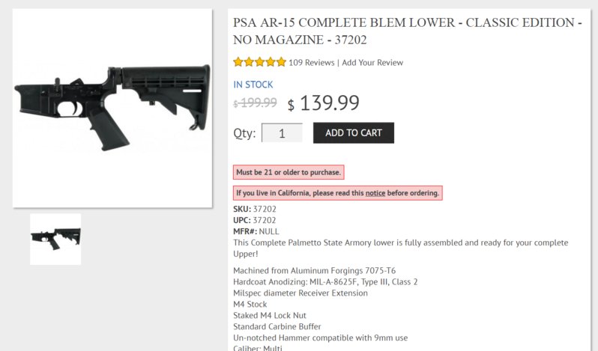The height and width of the screenshot is (351, 598).
Task: Add the lower receiver to cart
Action: (x=354, y=133)
